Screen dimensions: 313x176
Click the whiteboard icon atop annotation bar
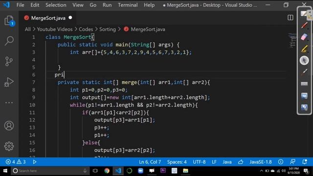304,14
